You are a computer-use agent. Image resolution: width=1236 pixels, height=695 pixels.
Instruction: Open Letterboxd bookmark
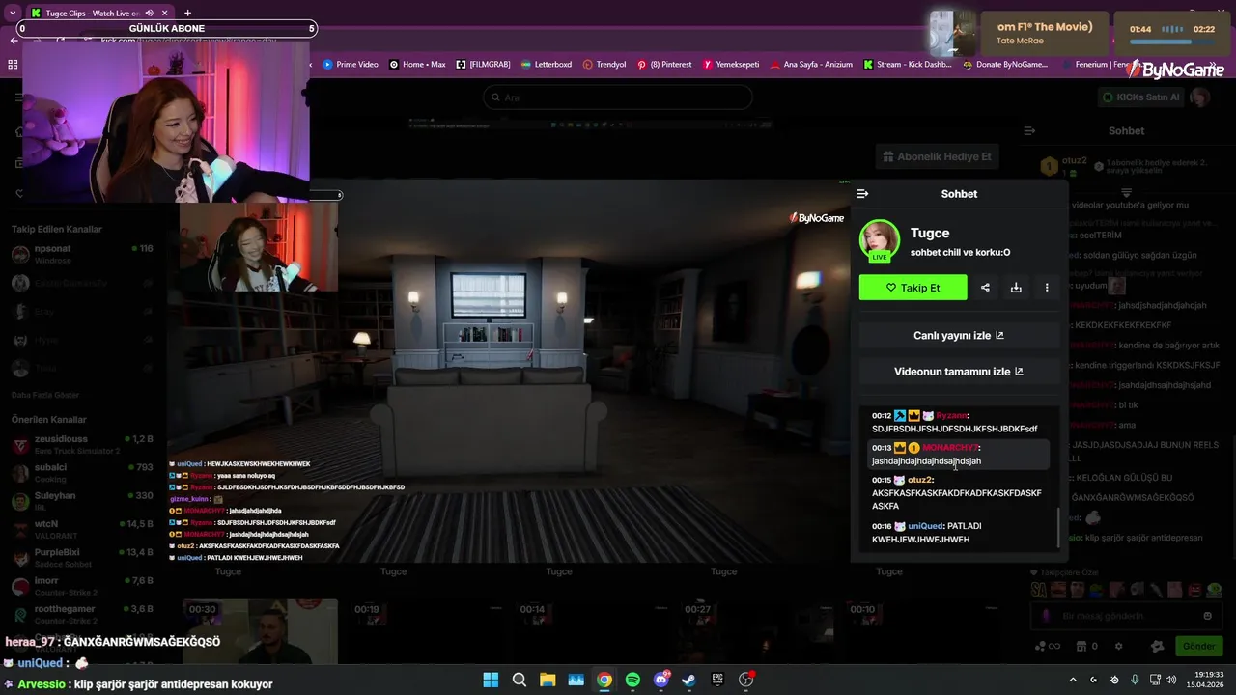546,65
